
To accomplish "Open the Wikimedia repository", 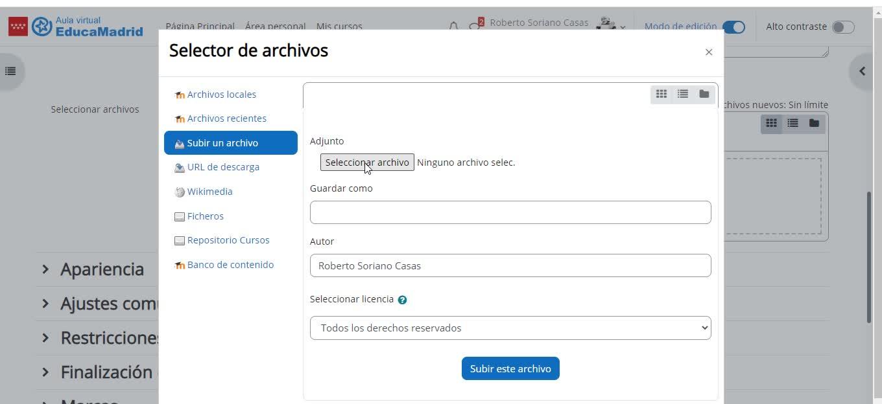I will [209, 192].
